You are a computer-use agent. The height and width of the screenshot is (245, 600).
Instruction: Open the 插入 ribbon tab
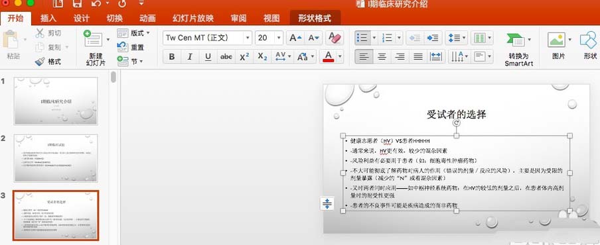point(48,19)
